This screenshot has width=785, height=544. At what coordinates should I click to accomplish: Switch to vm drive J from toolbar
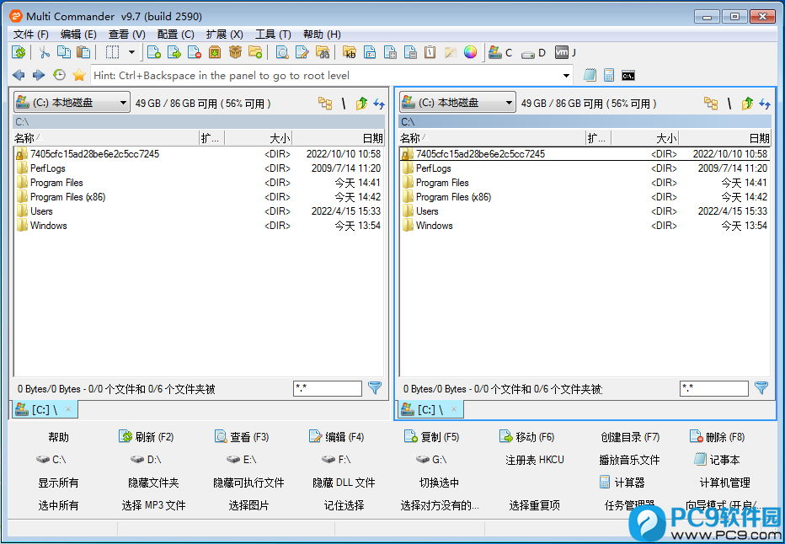566,52
